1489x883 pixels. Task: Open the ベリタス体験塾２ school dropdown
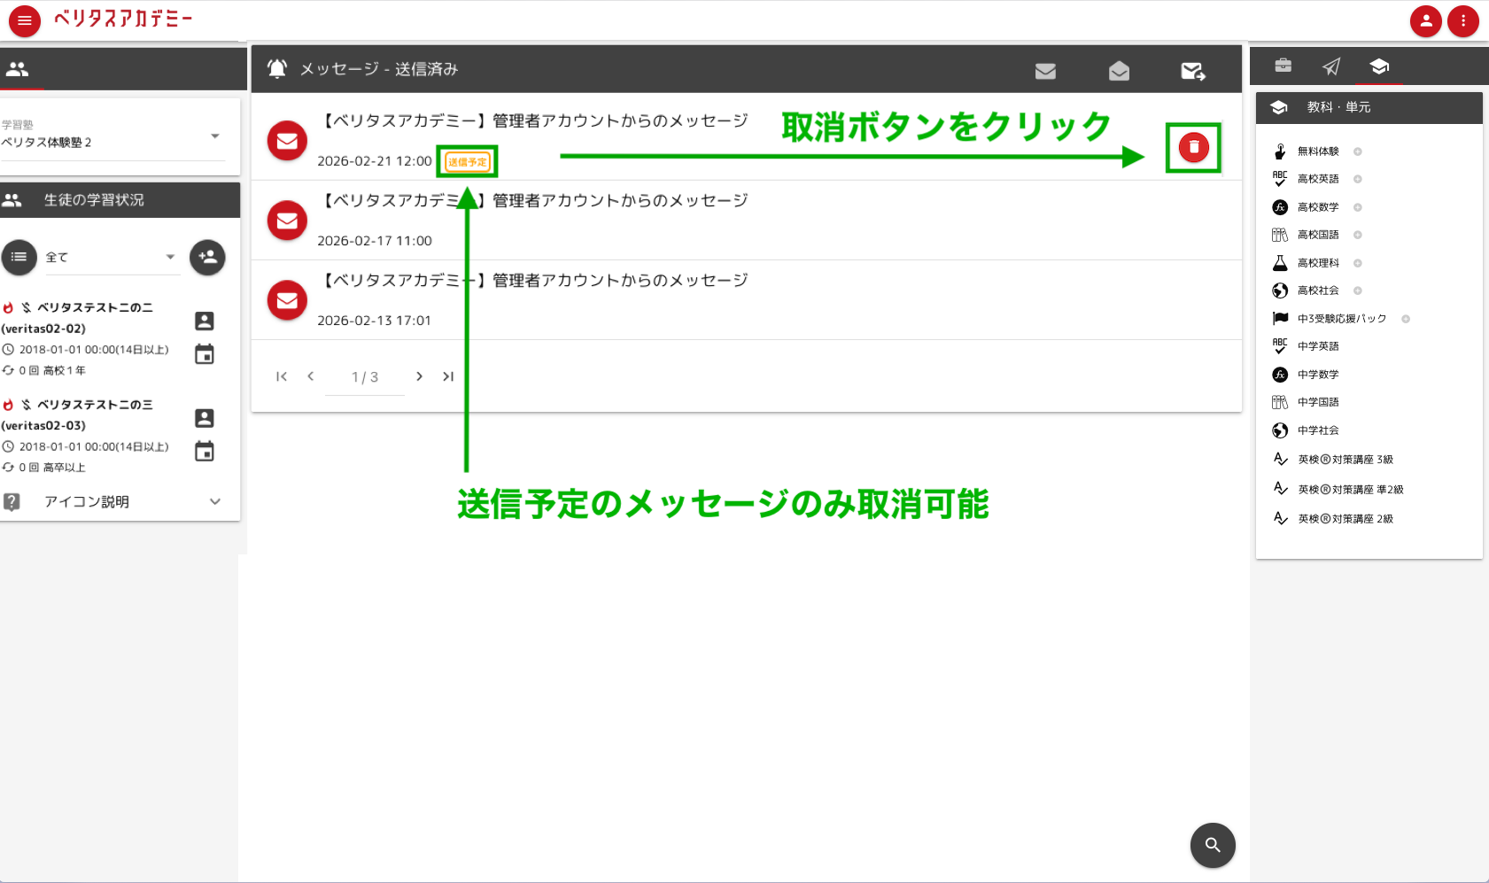click(215, 136)
